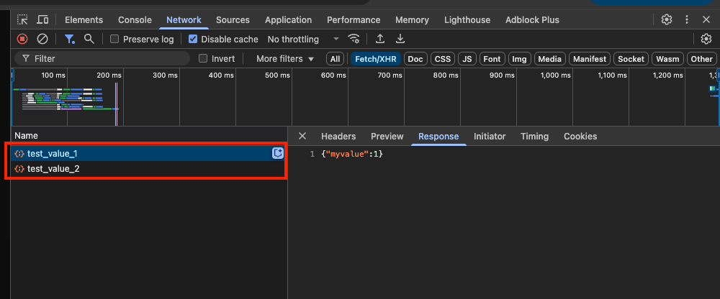The image size is (720, 299).
Task: Open the No throttling dropdown
Action: pos(302,39)
